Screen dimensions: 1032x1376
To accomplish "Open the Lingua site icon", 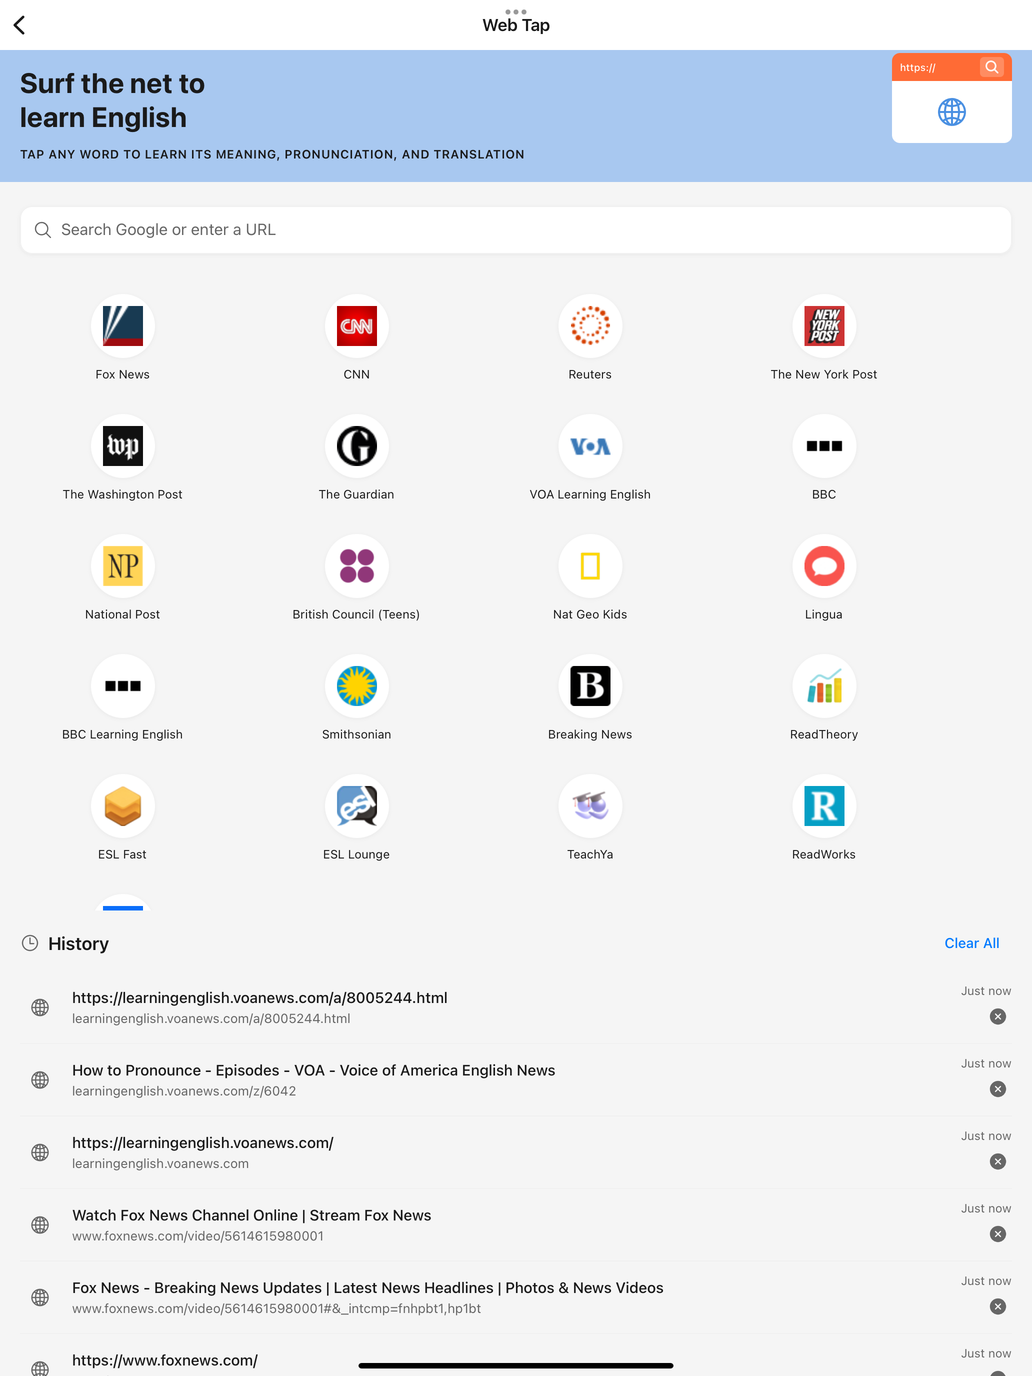I will [x=823, y=566].
